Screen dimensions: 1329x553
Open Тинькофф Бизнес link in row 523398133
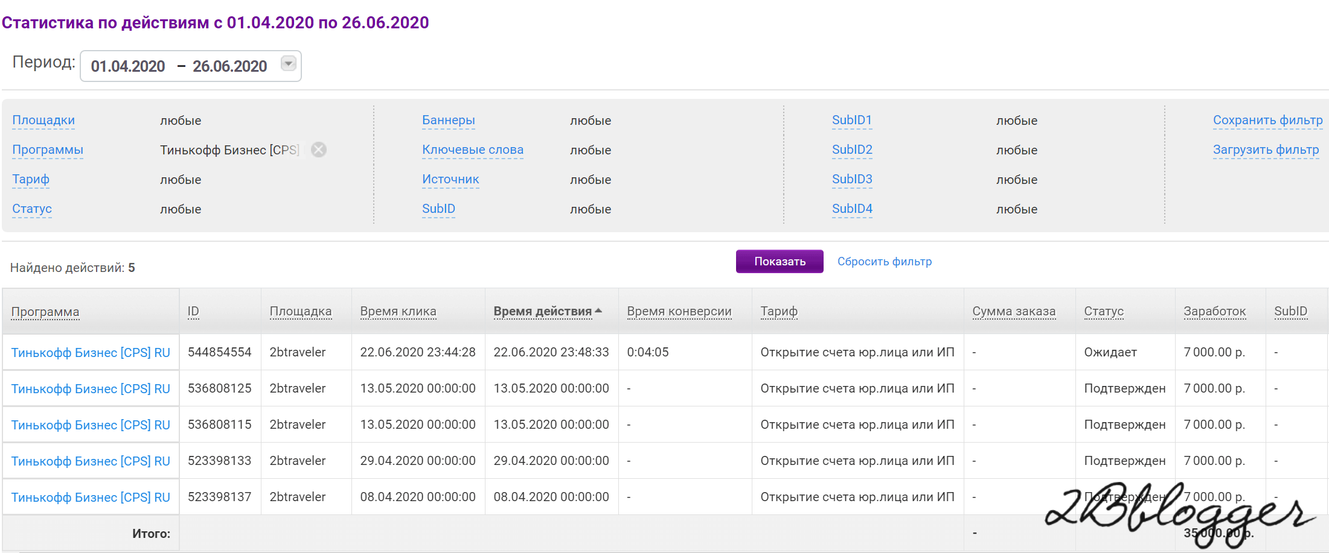point(91,461)
